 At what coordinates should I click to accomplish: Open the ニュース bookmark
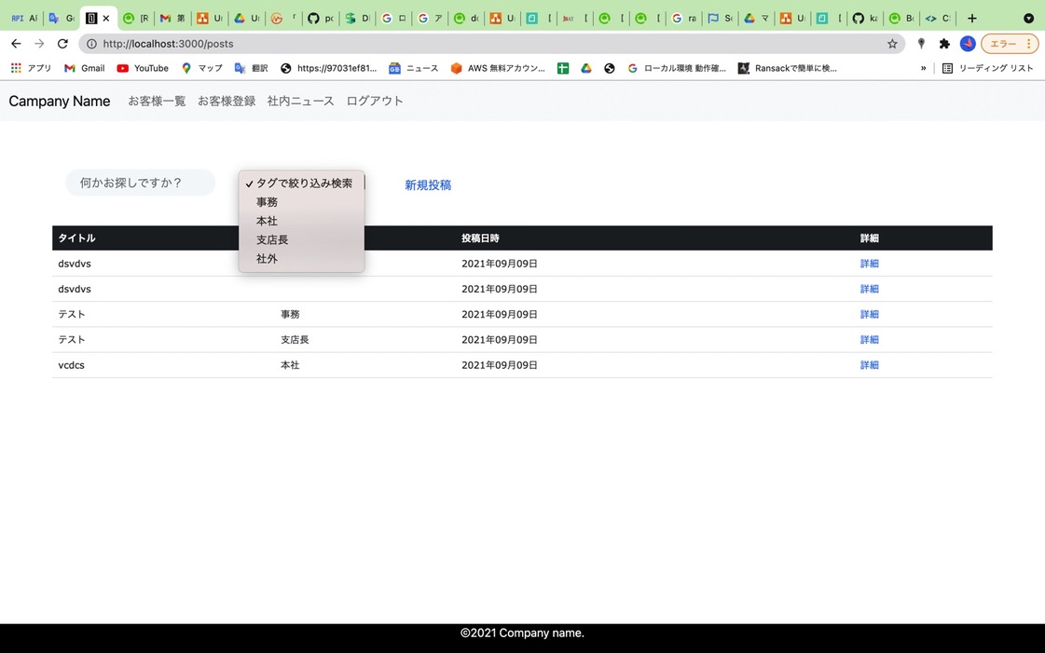tap(414, 68)
